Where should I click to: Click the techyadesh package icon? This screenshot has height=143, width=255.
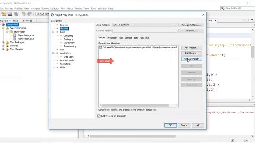11,32
